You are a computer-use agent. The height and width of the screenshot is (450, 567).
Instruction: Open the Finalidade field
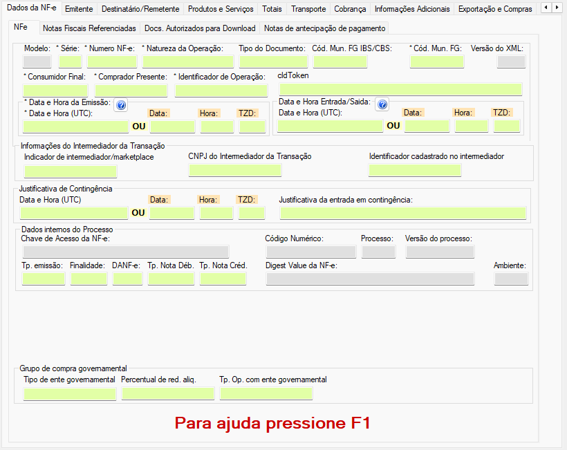(89, 279)
